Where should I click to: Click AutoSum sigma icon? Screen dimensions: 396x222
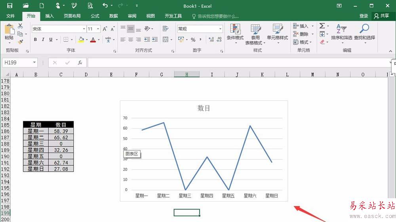tap(322, 26)
